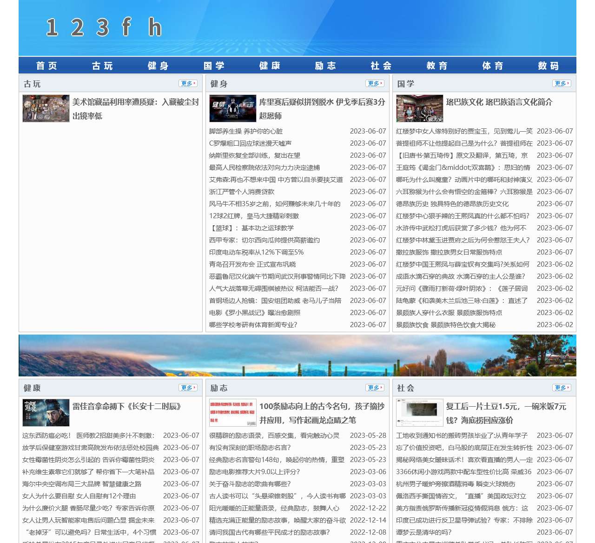Show more 社会 articles via 更多
Image resolution: width=595 pixels, height=543 pixels.
[x=562, y=388]
